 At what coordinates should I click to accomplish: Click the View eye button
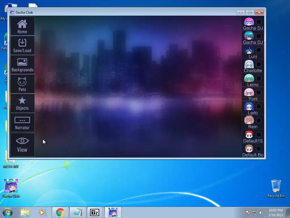[22, 144]
